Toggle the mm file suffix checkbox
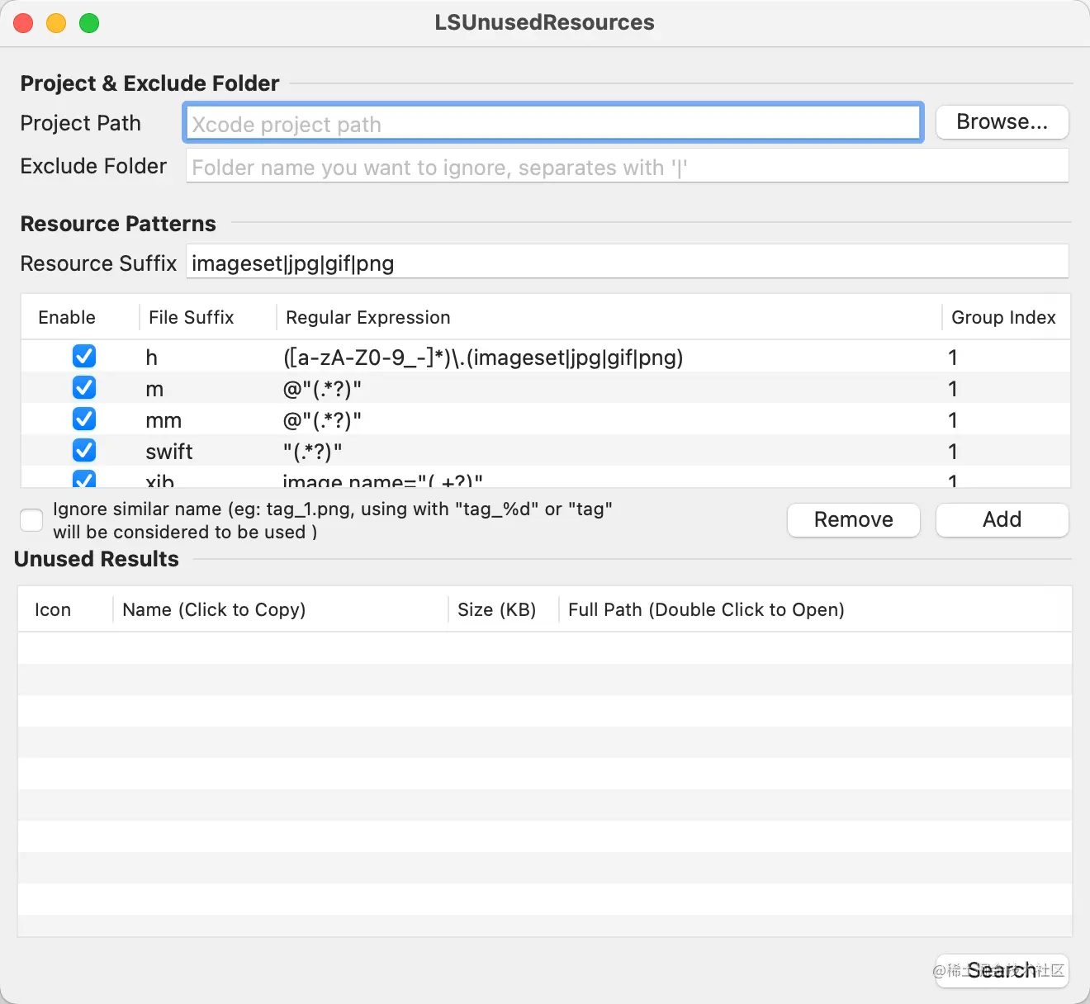The image size is (1090, 1004). coord(84,419)
